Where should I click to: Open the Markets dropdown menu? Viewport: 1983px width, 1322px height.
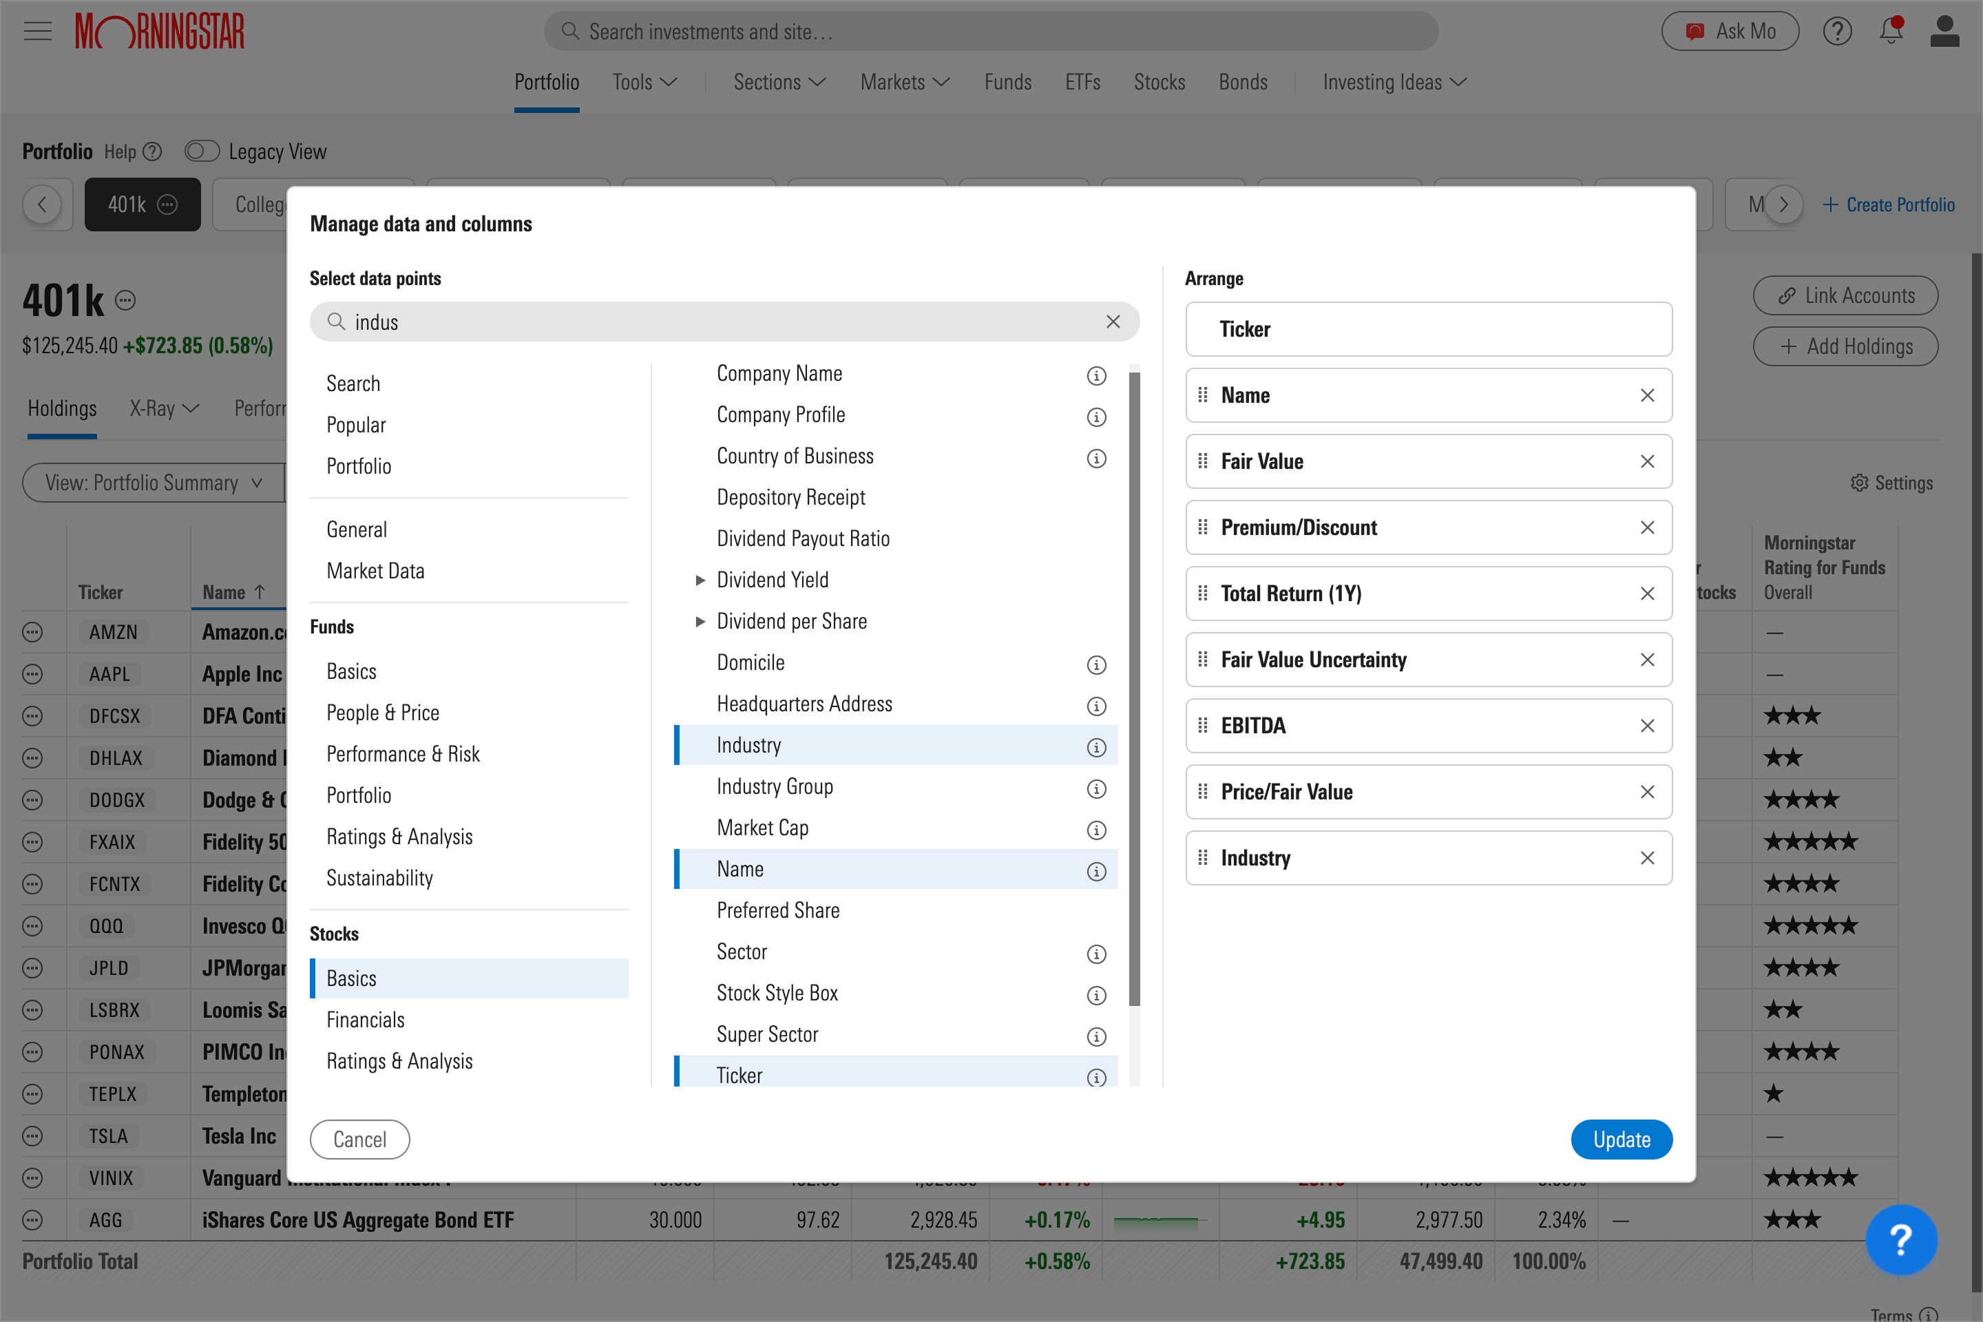[905, 82]
